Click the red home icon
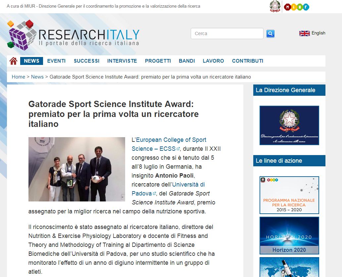342x277 pixels. tap(13, 61)
